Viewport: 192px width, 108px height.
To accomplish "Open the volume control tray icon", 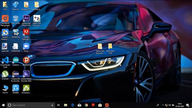I will [169, 105].
